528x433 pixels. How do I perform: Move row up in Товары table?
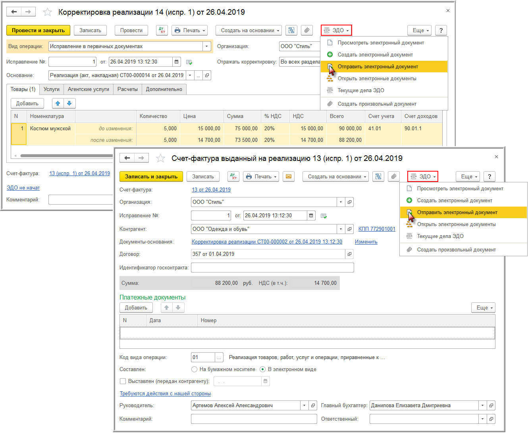click(x=58, y=103)
